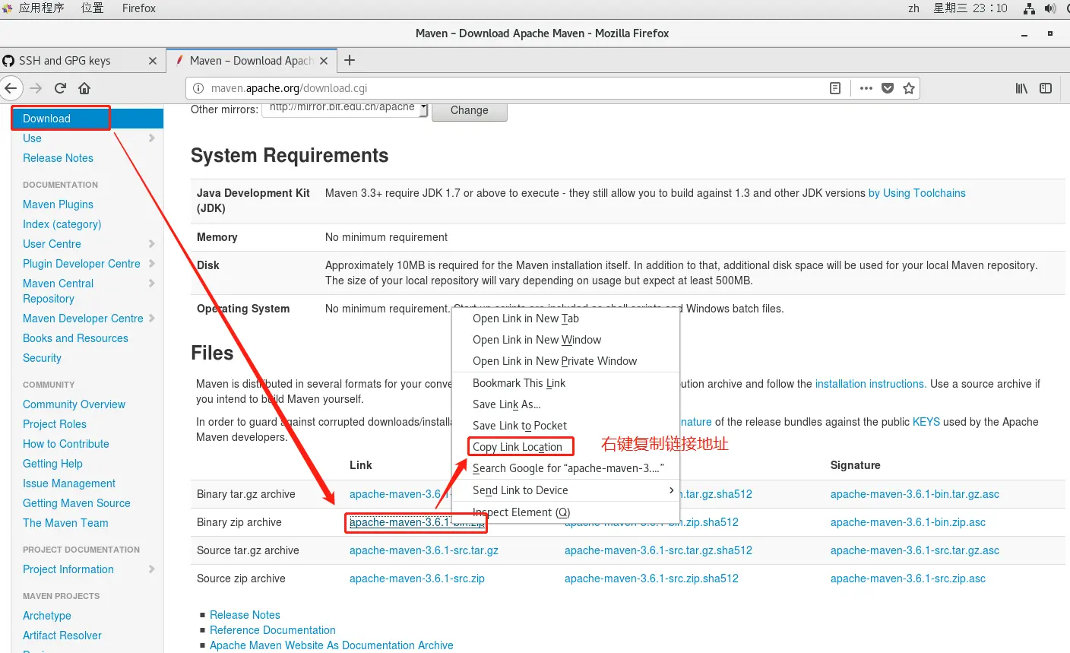Open Maven Plugins sidebar link
The width and height of the screenshot is (1070, 653).
tap(58, 204)
